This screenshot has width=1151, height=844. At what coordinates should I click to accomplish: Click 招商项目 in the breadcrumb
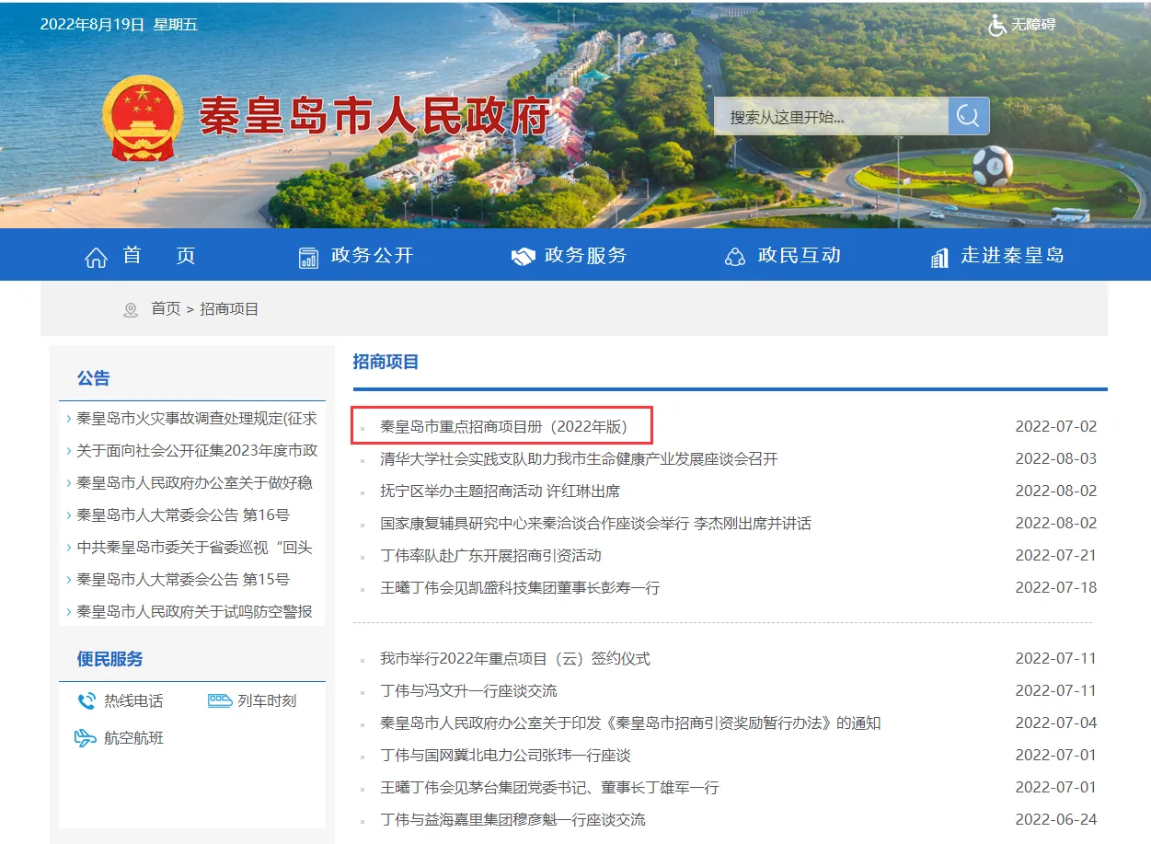[229, 309]
